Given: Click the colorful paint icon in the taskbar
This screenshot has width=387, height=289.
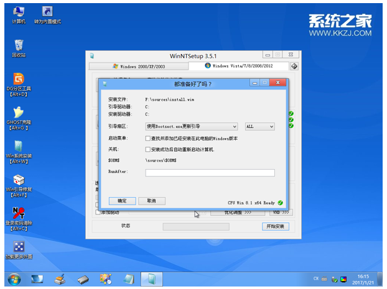Looking at the screenshot, I should click(x=106, y=279).
